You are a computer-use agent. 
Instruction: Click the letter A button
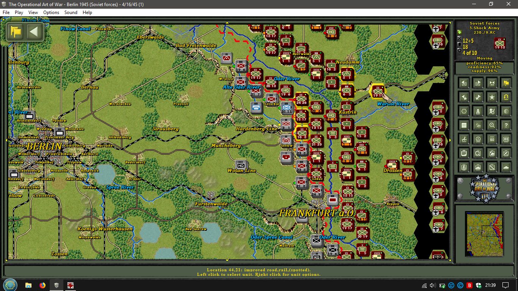click(478, 111)
